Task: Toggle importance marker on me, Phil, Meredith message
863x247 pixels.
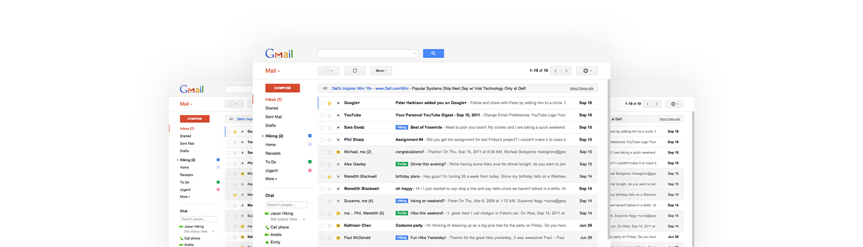Action: click(x=338, y=213)
